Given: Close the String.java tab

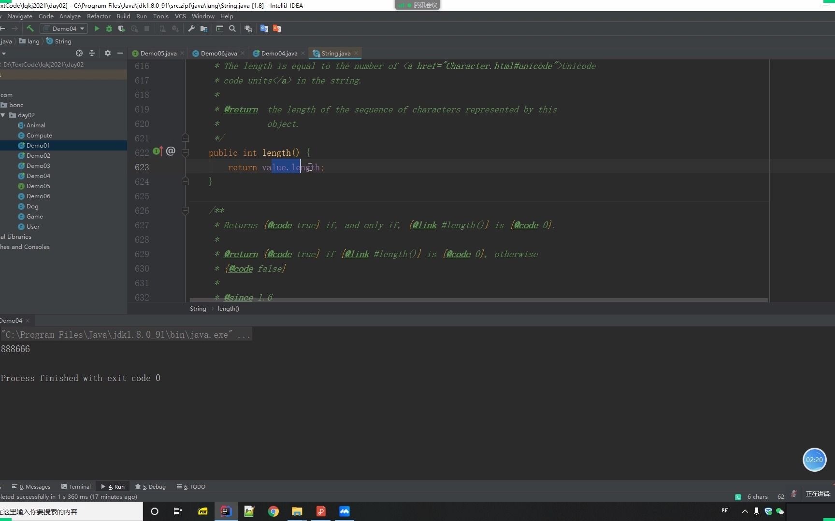Looking at the screenshot, I should [356, 54].
